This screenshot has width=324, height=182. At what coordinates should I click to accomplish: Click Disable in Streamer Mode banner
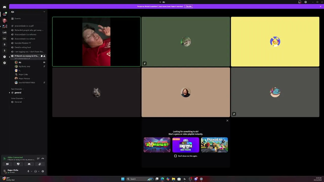pyautogui.click(x=189, y=6)
